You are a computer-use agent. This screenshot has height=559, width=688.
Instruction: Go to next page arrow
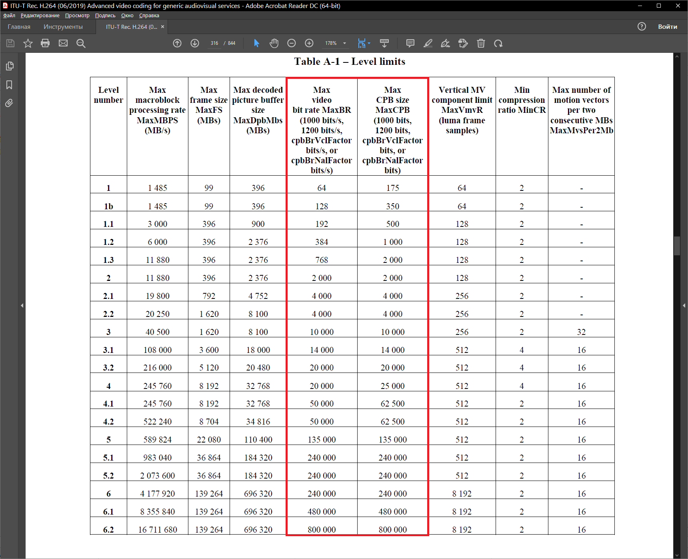click(x=195, y=43)
